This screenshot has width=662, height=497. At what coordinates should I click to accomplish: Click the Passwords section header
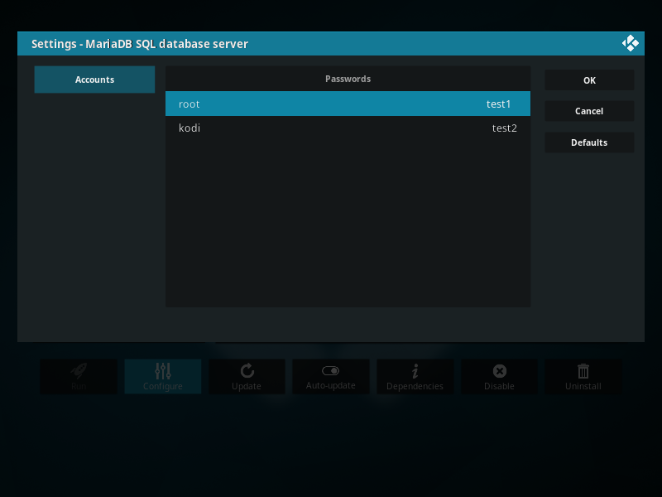tap(348, 79)
